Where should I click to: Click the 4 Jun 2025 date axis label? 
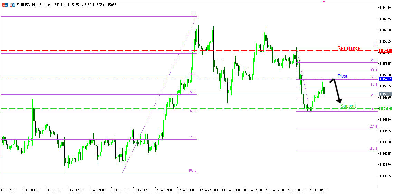(9, 190)
